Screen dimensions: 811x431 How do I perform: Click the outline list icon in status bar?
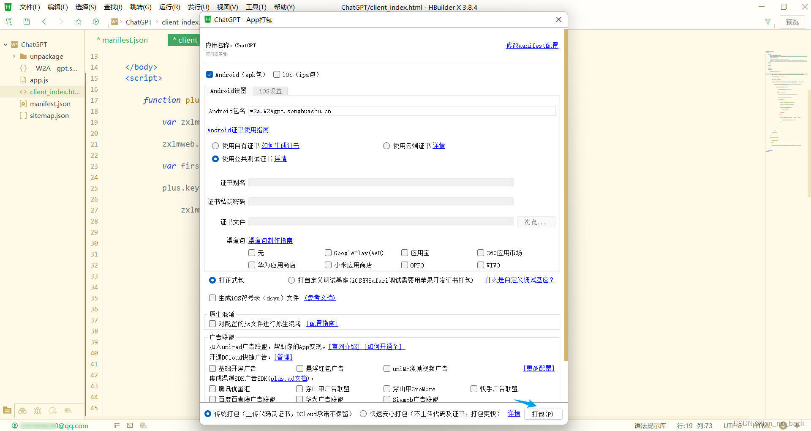117,426
